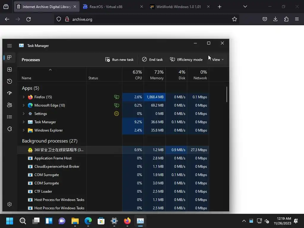Reload the current page
This screenshot has width=304, height=228.
coord(28,19)
